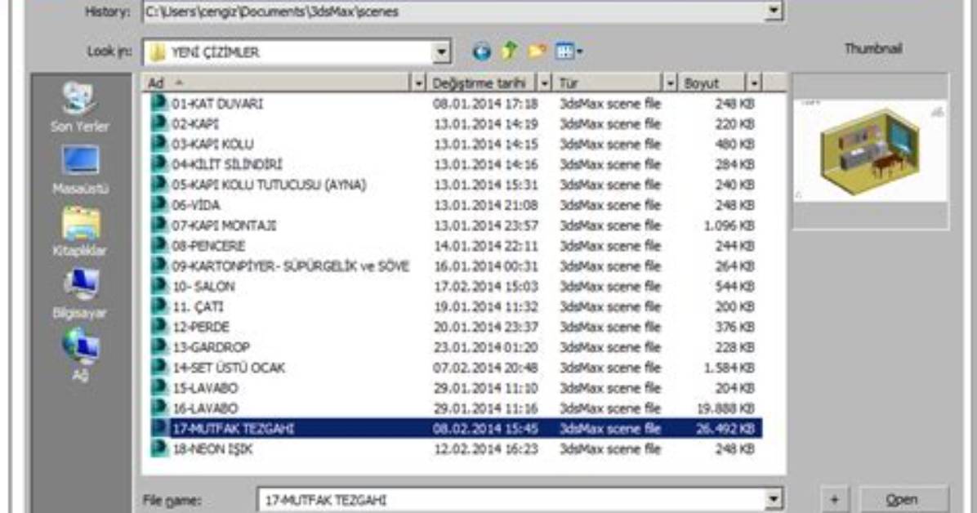Click the scene preview thumbnail
Screen dimensions: 977x513
pos(871,151)
